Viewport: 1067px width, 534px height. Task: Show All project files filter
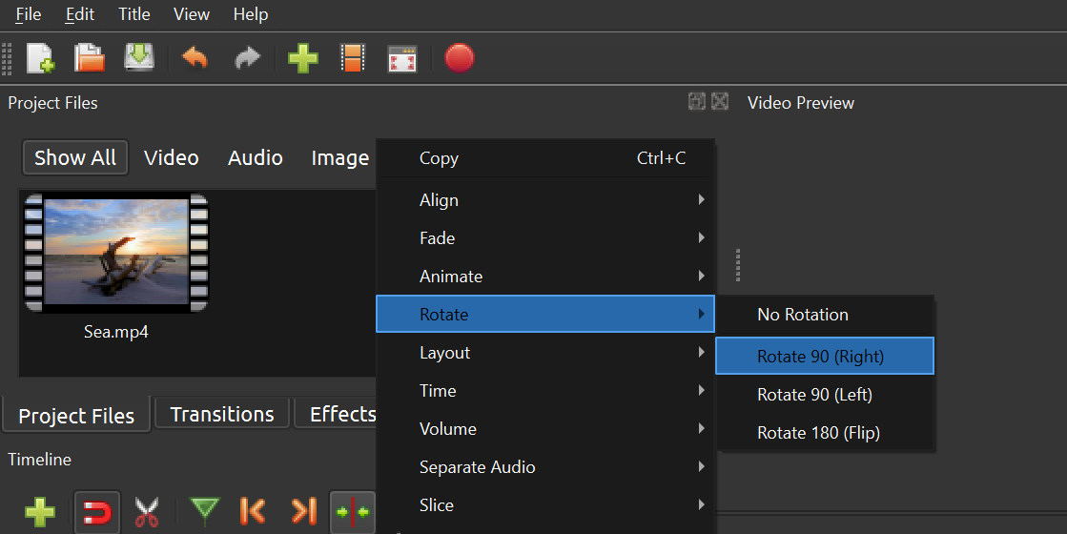tap(75, 158)
